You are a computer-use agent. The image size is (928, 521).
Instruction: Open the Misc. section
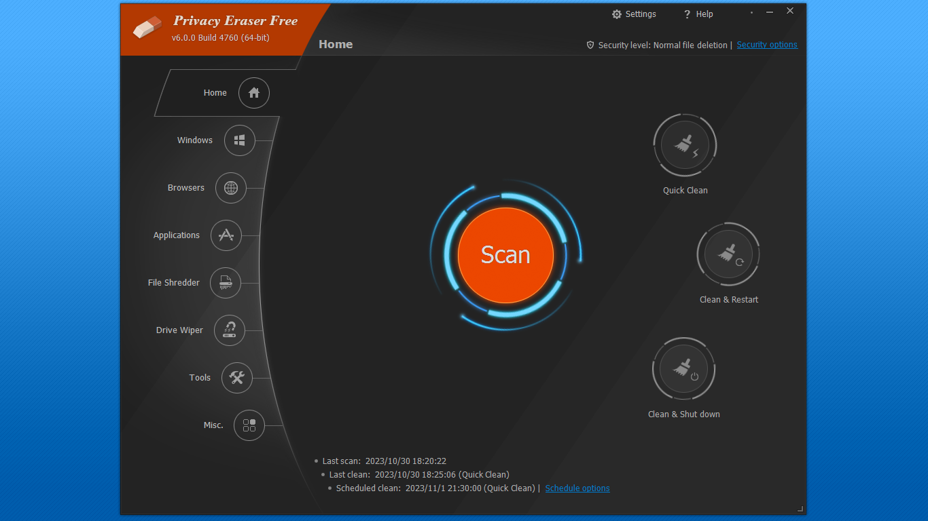249,425
